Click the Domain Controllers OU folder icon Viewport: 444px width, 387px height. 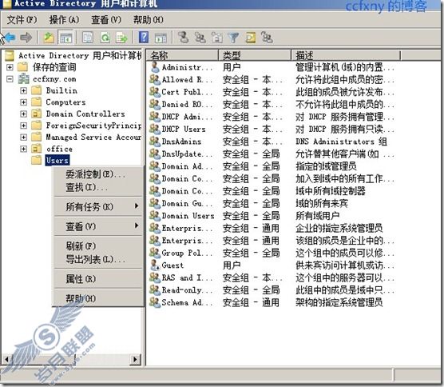pos(36,114)
